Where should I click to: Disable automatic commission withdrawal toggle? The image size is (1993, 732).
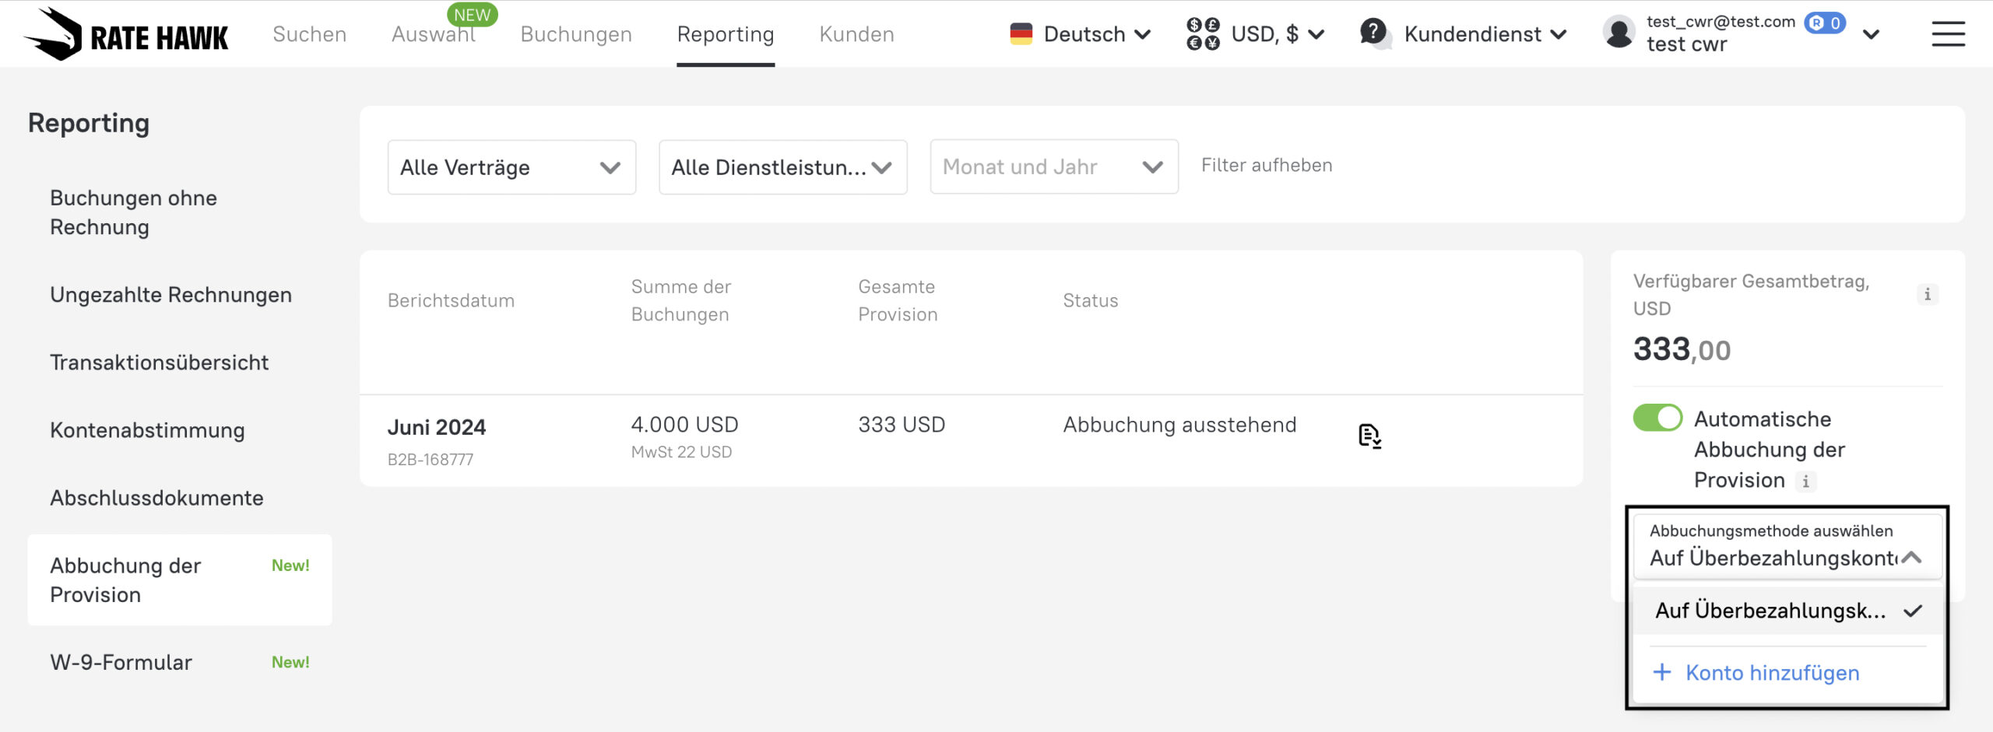[x=1657, y=418]
